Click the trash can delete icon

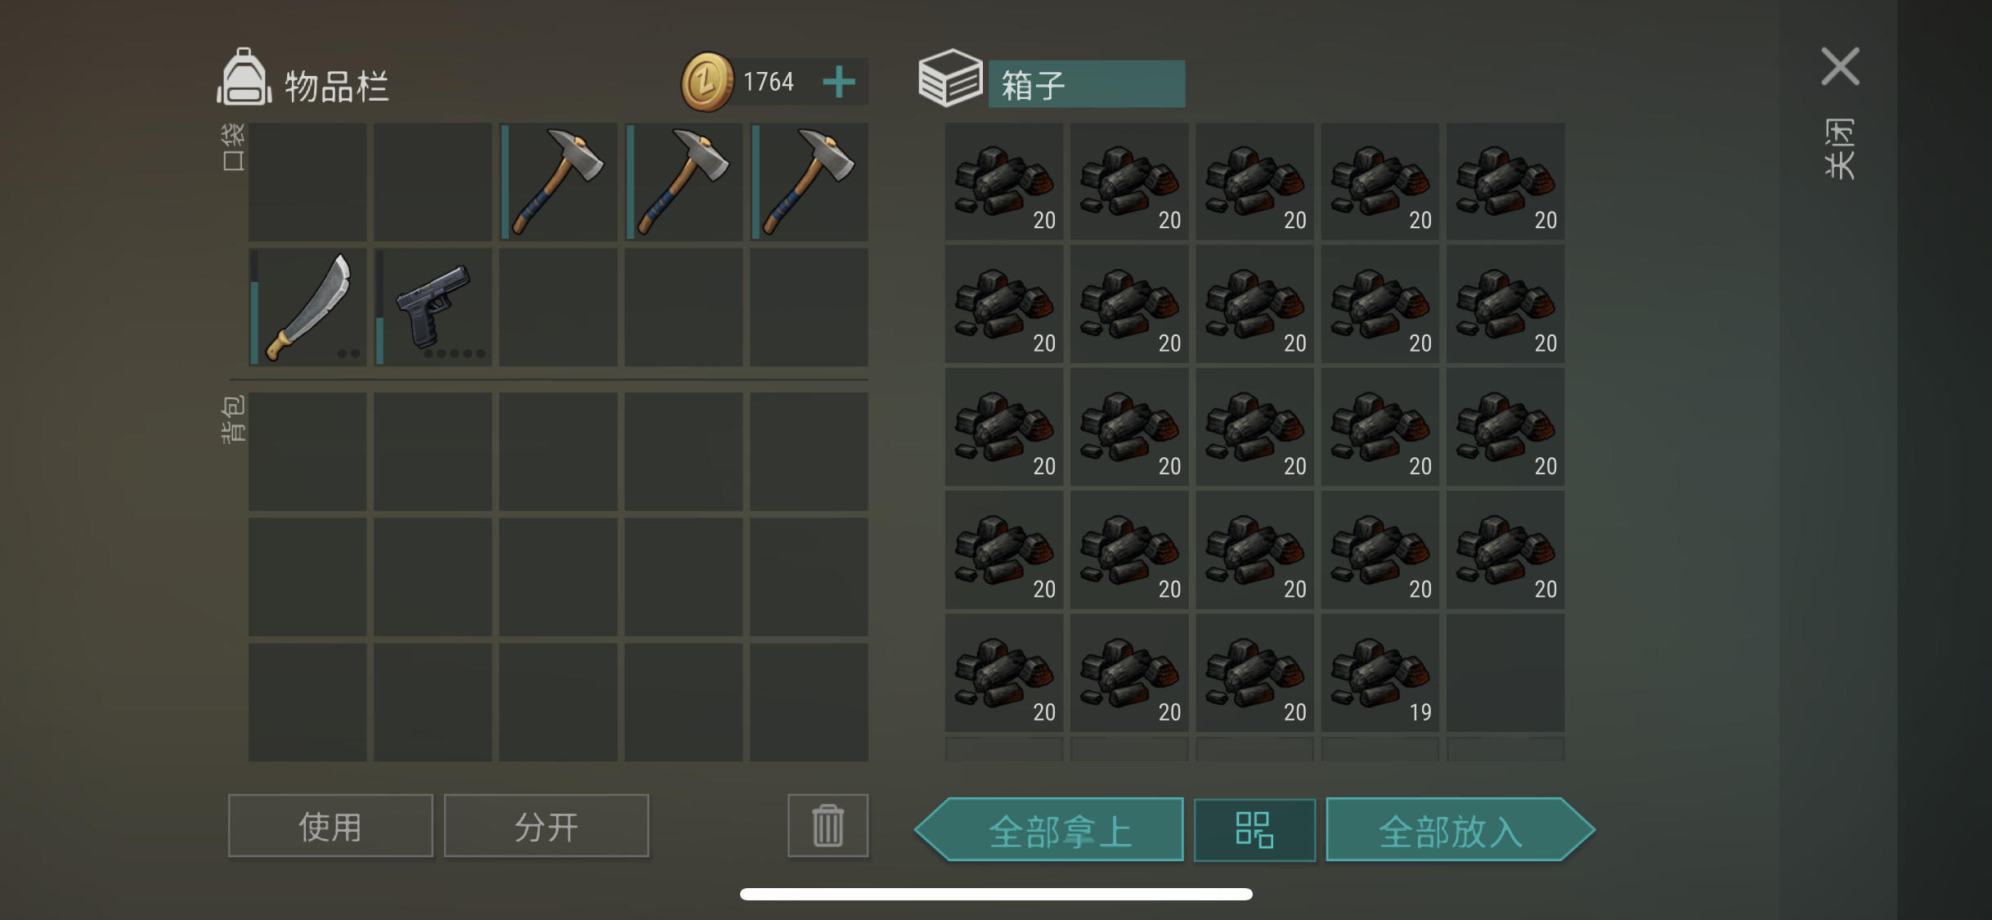pyautogui.click(x=828, y=825)
